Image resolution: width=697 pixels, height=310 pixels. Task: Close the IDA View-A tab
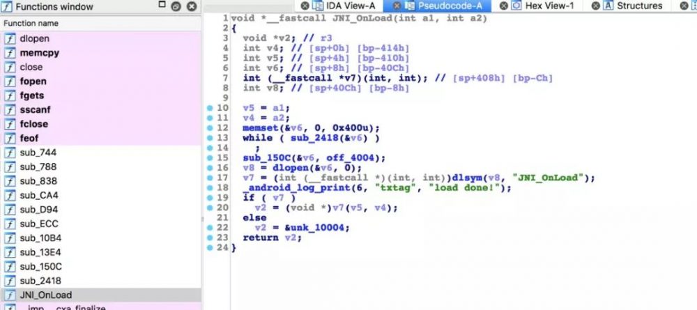[305, 6]
